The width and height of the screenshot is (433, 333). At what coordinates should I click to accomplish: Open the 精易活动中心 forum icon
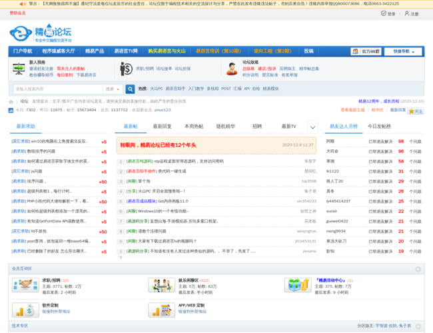coord(297,285)
